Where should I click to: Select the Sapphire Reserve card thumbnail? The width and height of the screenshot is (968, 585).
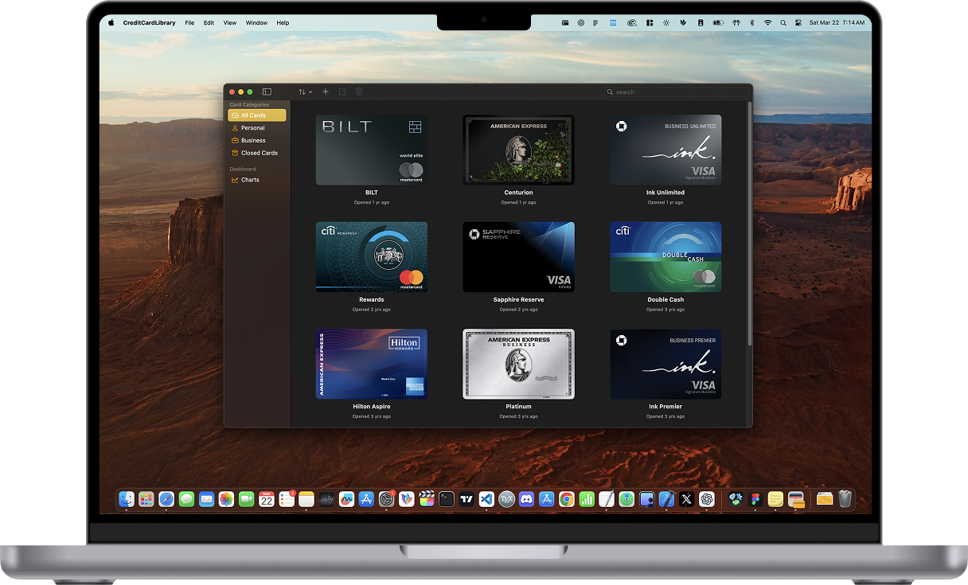[518, 257]
